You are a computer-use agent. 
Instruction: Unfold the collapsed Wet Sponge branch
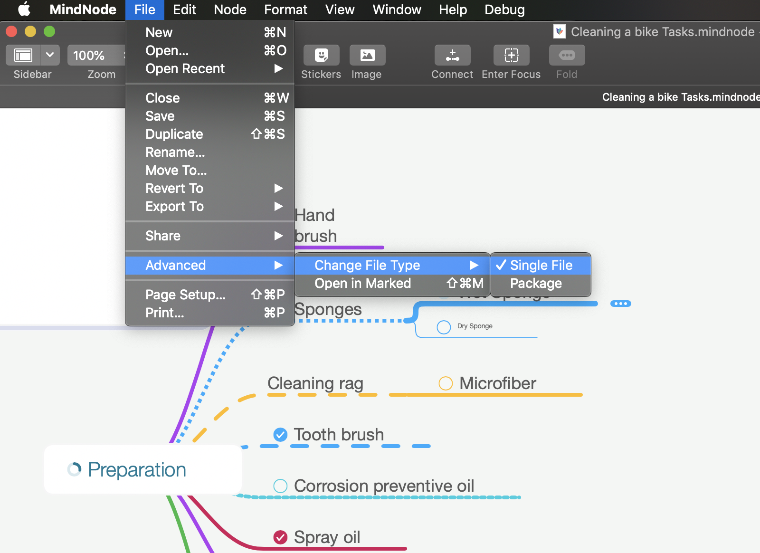(x=620, y=303)
